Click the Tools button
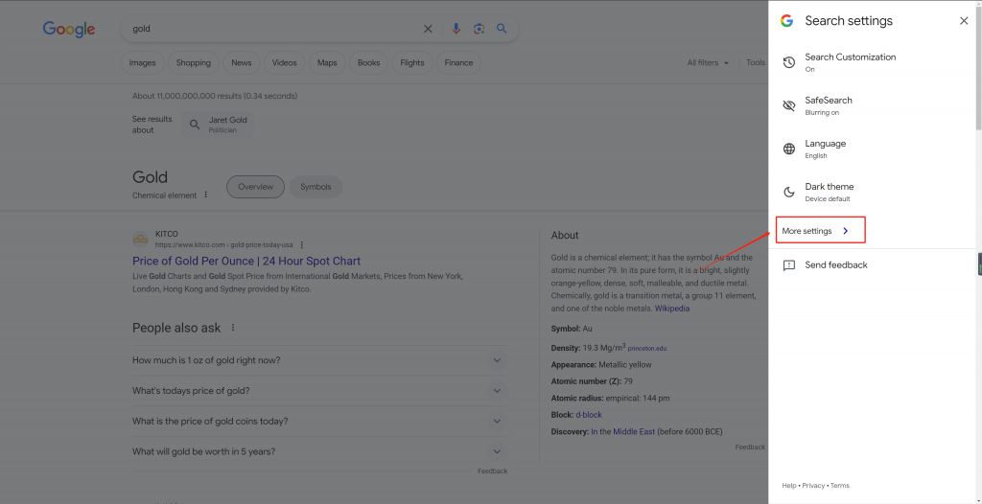This screenshot has width=982, height=504. tap(756, 62)
